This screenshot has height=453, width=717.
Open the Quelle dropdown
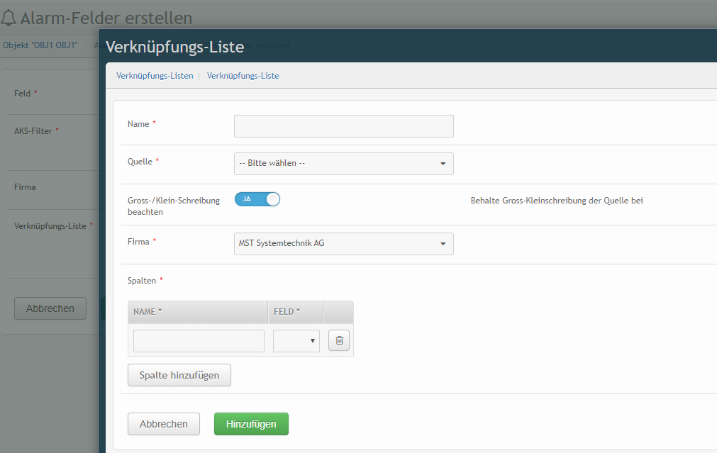coord(344,164)
